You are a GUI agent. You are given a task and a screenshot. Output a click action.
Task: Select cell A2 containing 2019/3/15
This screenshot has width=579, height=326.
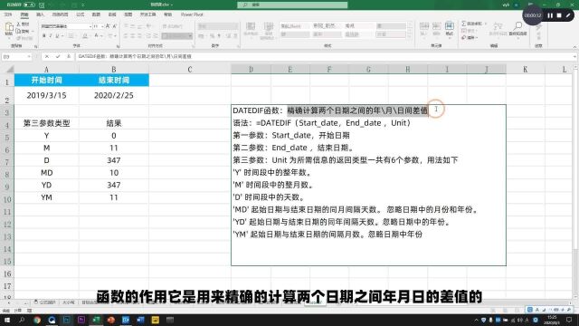(46, 95)
